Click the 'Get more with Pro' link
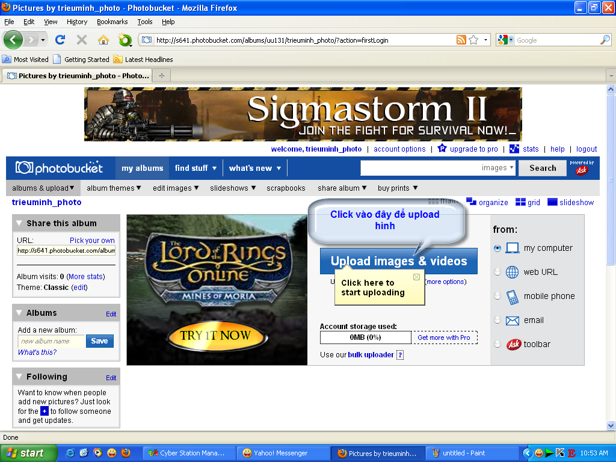616x462 pixels. pos(444,337)
